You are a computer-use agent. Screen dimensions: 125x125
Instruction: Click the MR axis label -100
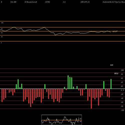pos(122,110)
